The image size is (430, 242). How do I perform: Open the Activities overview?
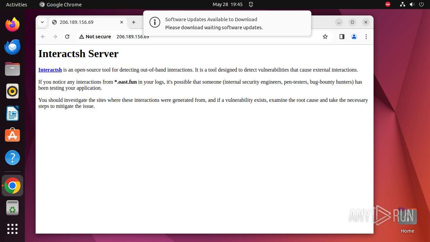pyautogui.click(x=16, y=4)
